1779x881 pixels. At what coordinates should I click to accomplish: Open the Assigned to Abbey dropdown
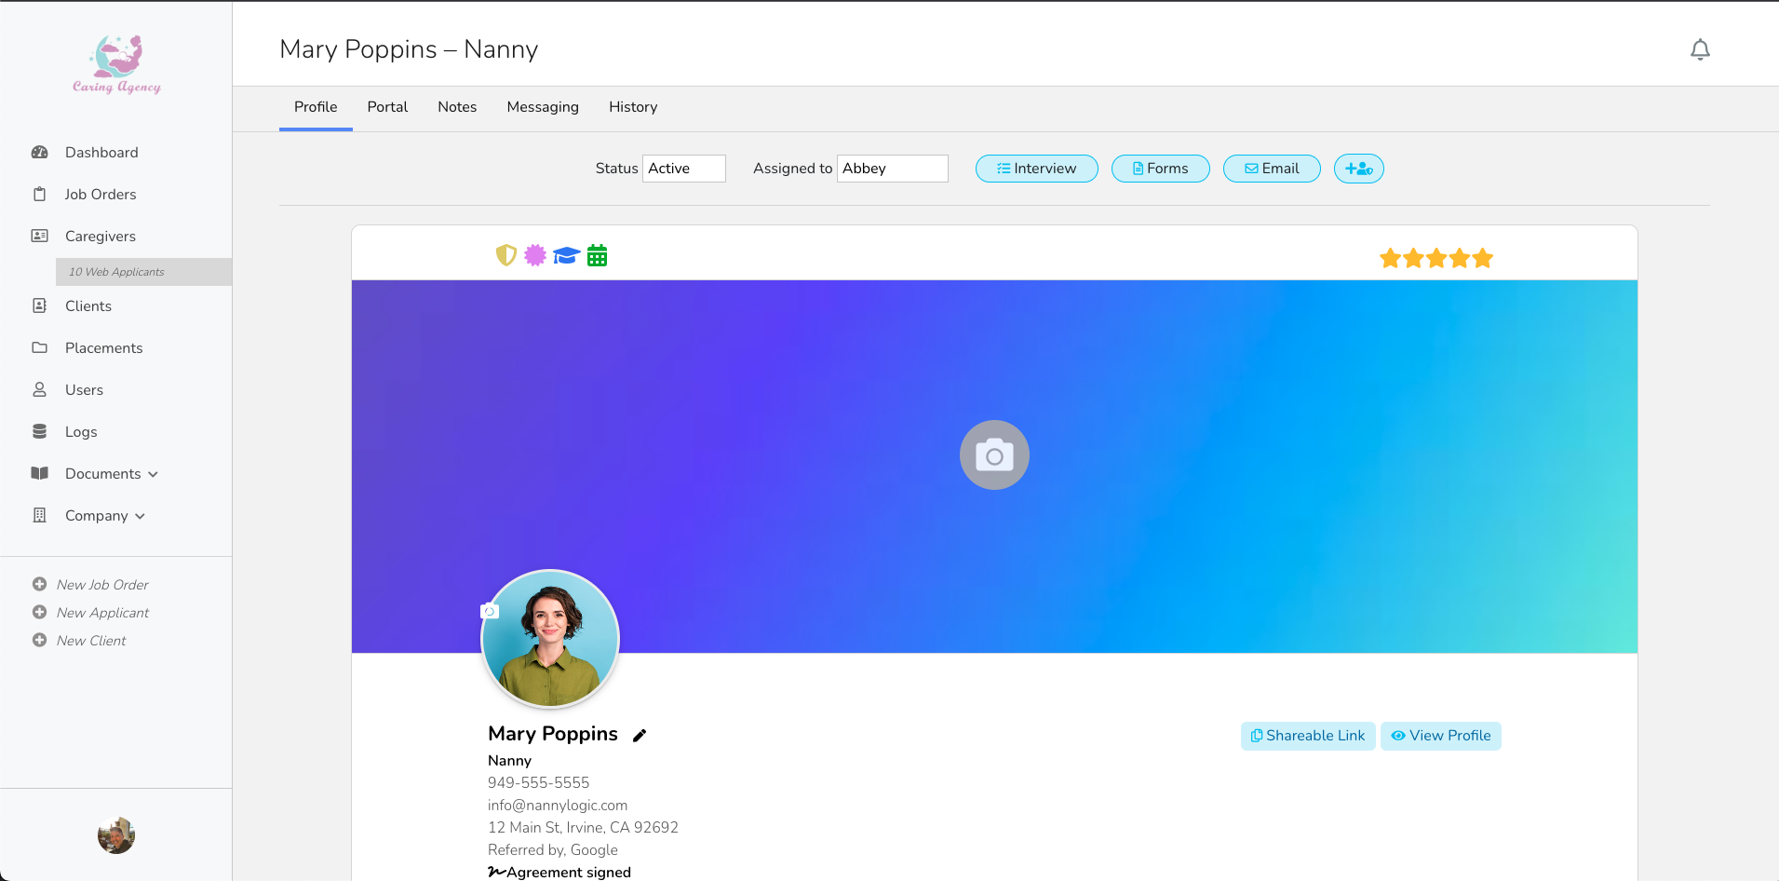tap(892, 169)
